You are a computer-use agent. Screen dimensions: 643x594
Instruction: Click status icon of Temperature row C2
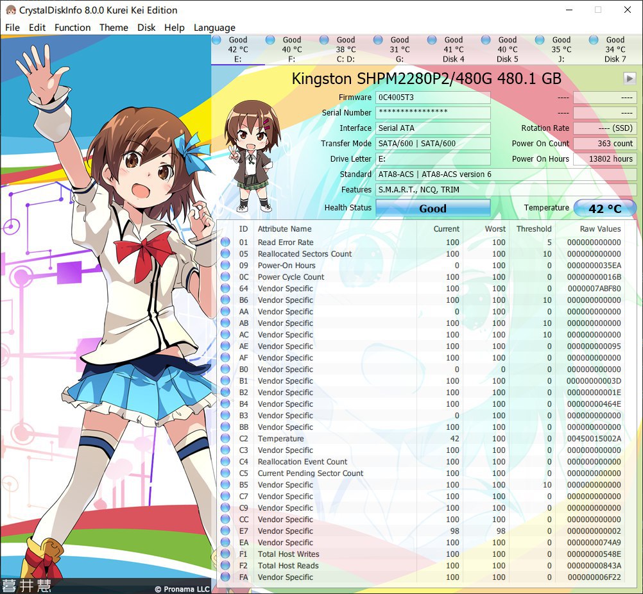225,438
